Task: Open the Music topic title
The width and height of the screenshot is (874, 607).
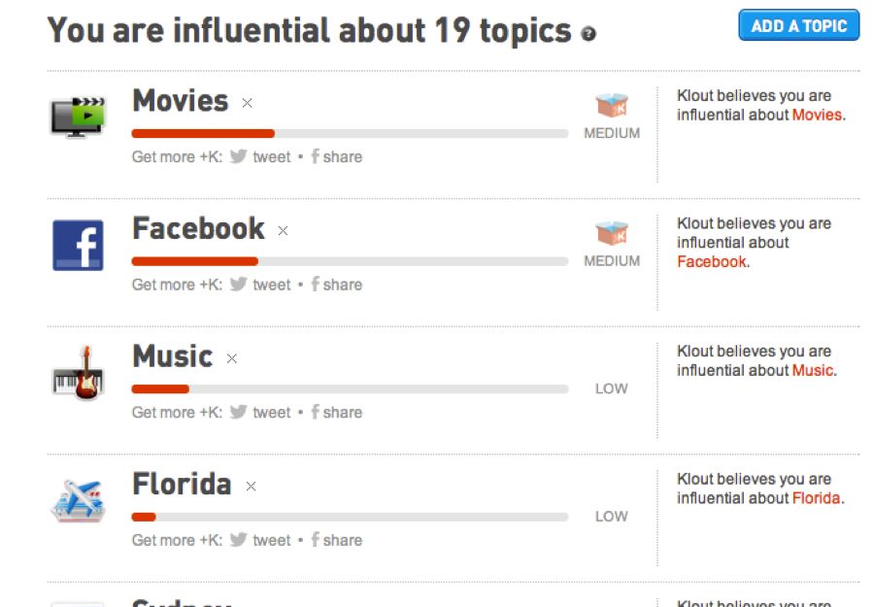Action: 173,356
